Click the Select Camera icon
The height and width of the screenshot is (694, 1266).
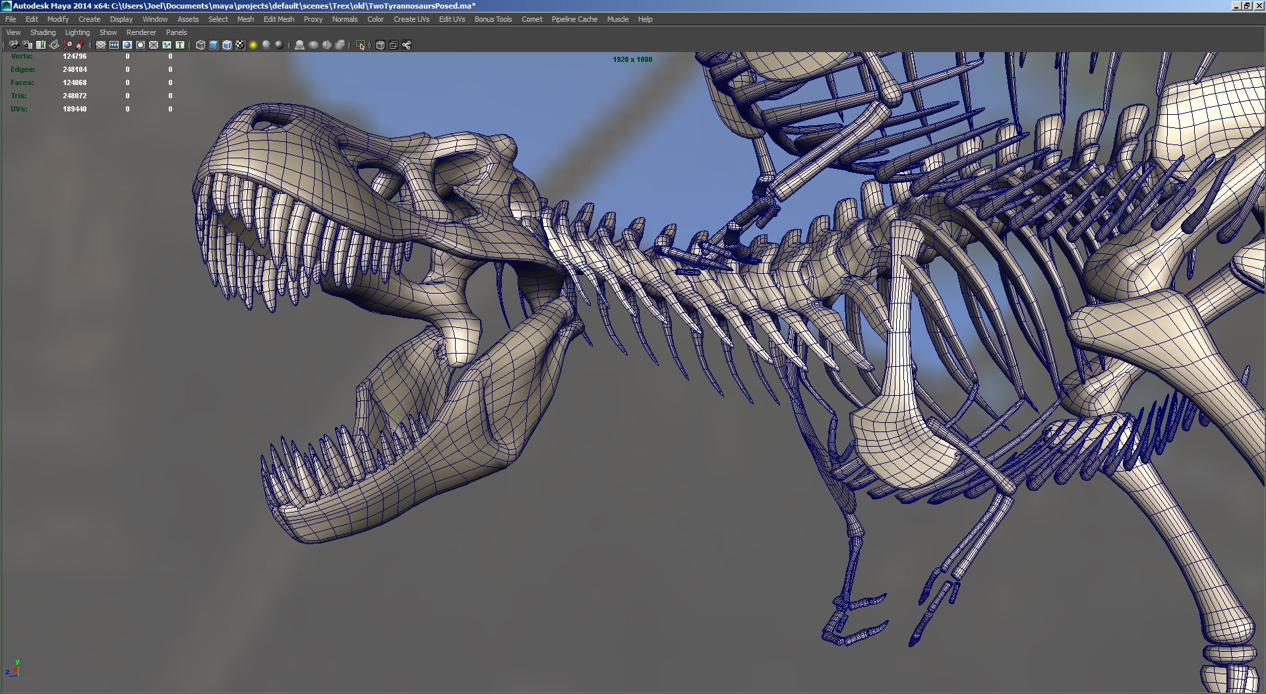pos(14,45)
